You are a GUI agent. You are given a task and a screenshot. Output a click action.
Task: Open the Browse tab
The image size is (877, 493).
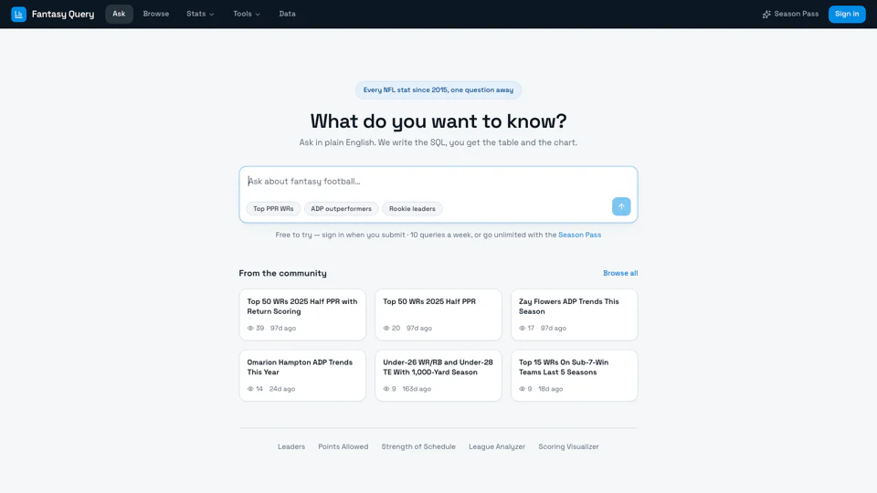pyautogui.click(x=156, y=14)
